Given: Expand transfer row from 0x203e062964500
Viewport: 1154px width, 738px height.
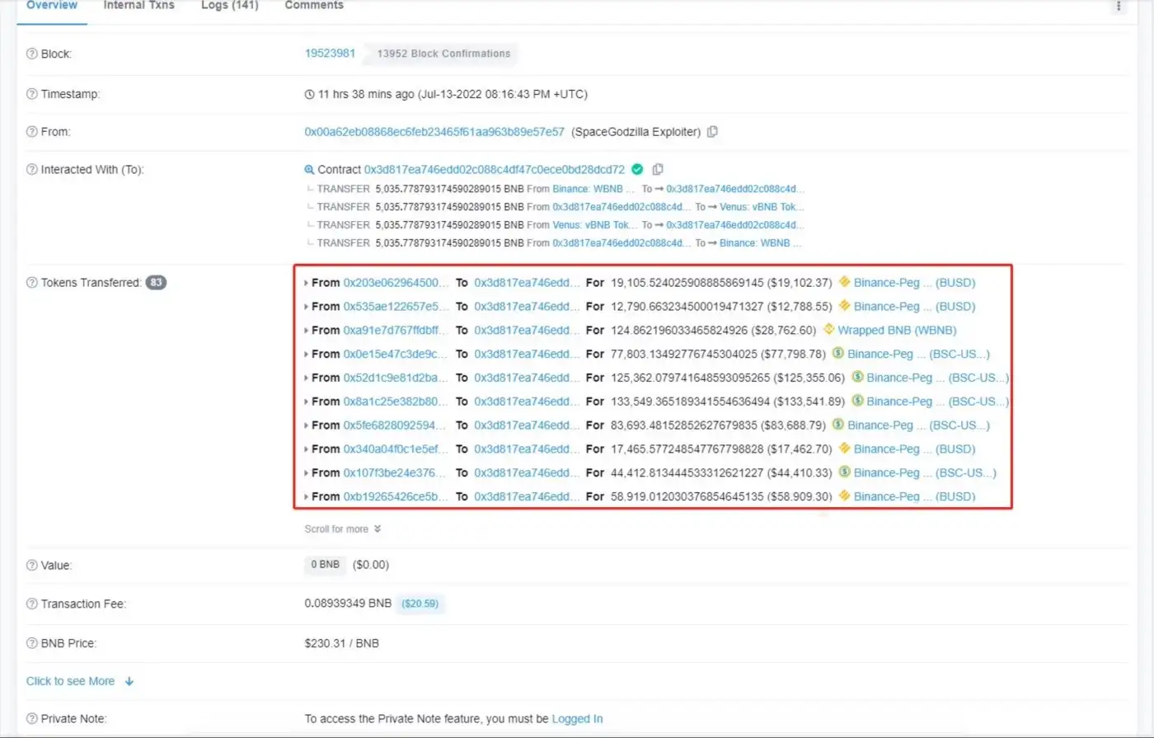Looking at the screenshot, I should tap(307, 283).
